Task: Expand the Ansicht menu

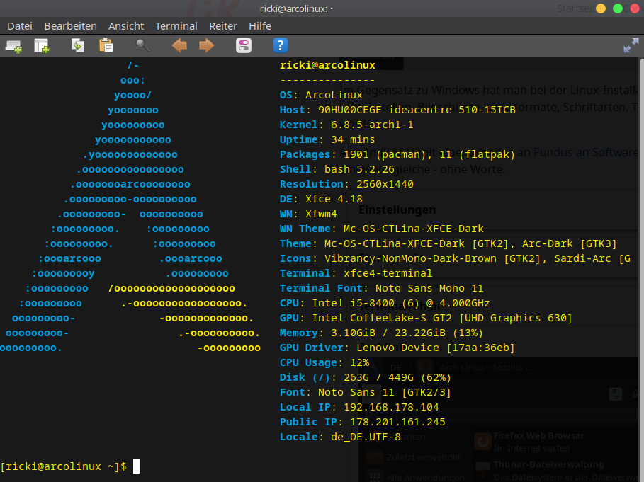Action: pyautogui.click(x=126, y=26)
